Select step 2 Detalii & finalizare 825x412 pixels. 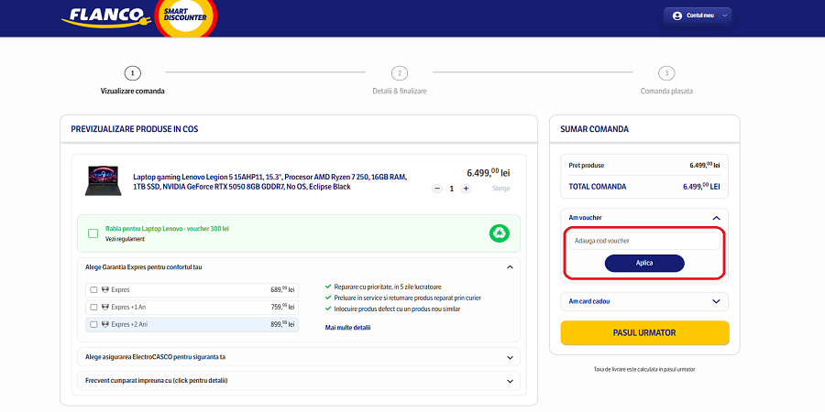(x=400, y=81)
